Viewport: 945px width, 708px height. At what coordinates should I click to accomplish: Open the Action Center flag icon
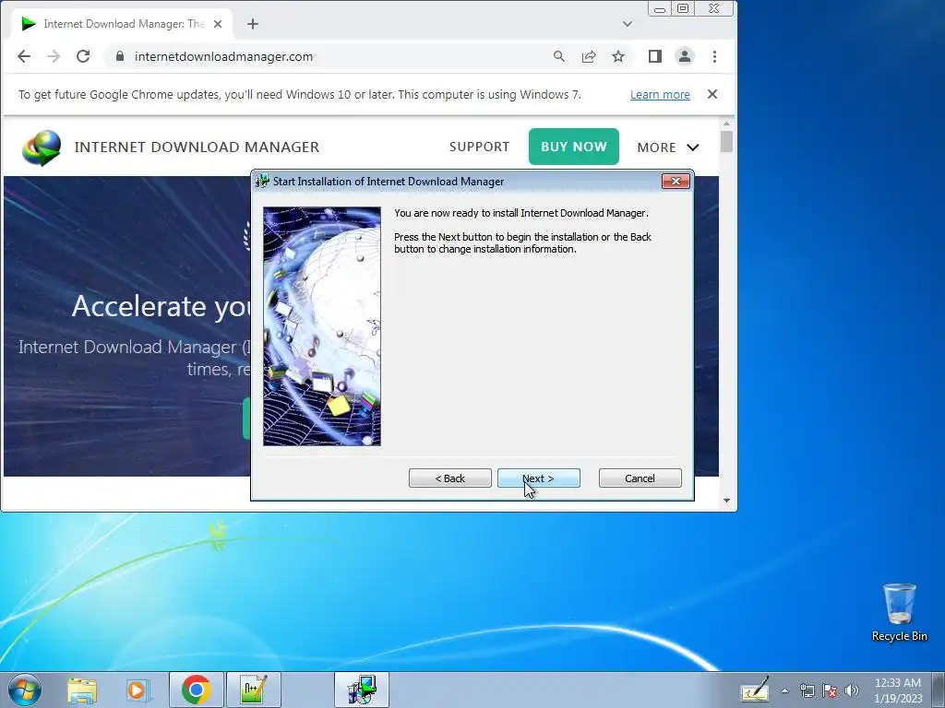(x=830, y=690)
